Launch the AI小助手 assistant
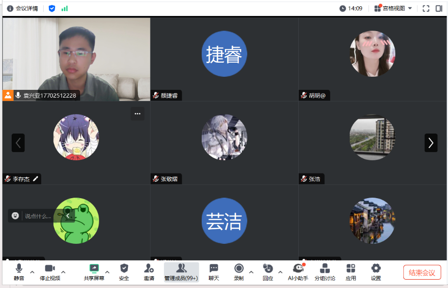This screenshot has height=288, width=448. [x=298, y=269]
